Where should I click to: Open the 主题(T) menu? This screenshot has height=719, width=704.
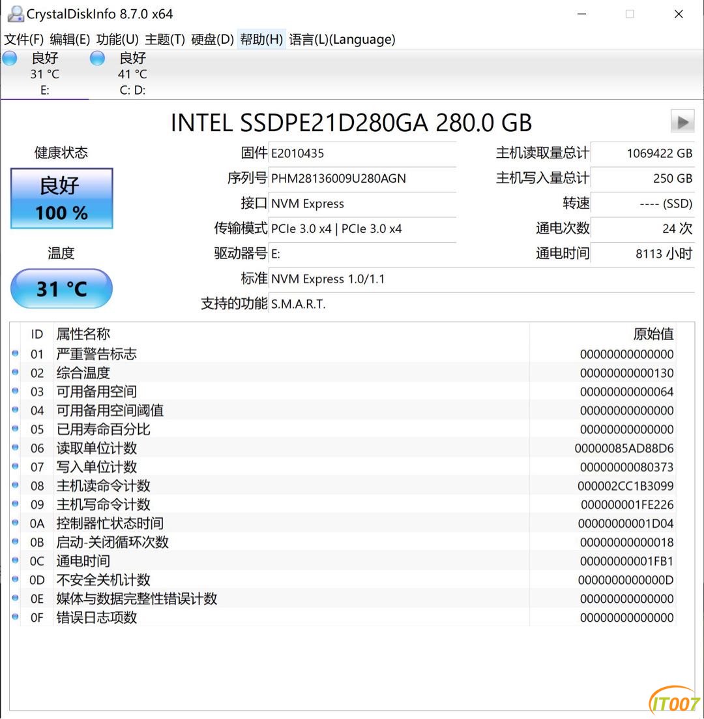(165, 39)
